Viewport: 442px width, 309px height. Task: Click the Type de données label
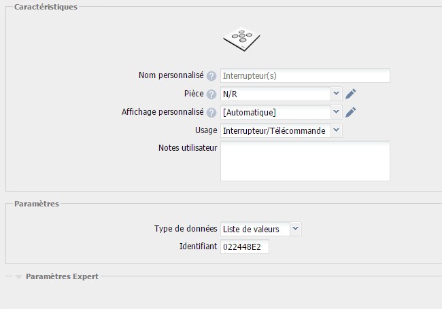pos(186,229)
